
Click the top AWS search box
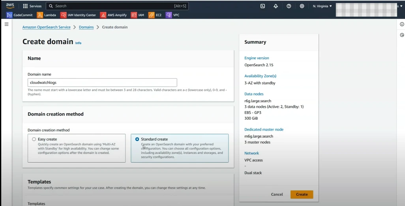click(x=117, y=6)
